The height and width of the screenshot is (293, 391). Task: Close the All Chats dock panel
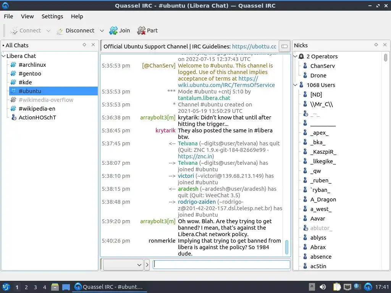93,45
